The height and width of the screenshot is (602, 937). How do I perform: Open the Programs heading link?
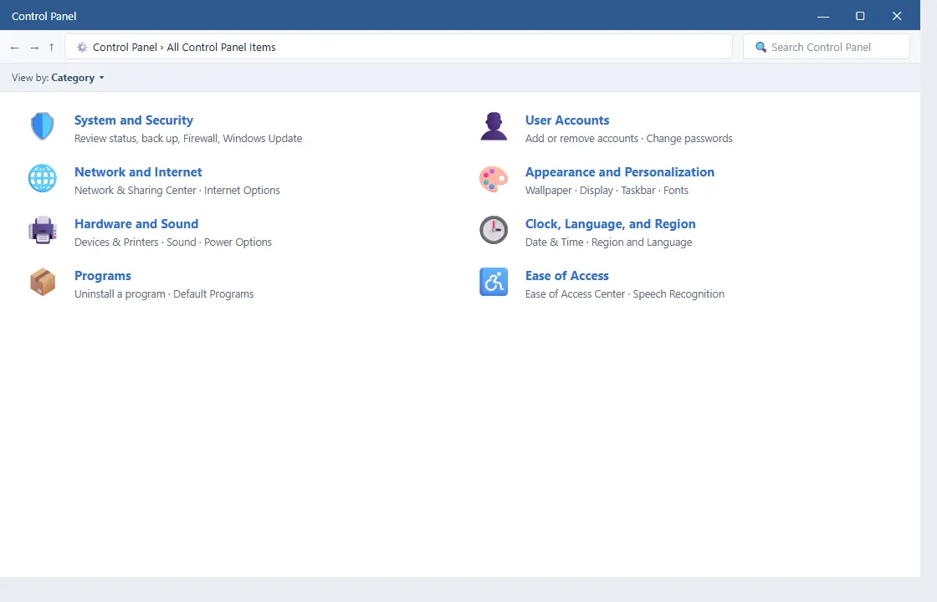click(103, 276)
